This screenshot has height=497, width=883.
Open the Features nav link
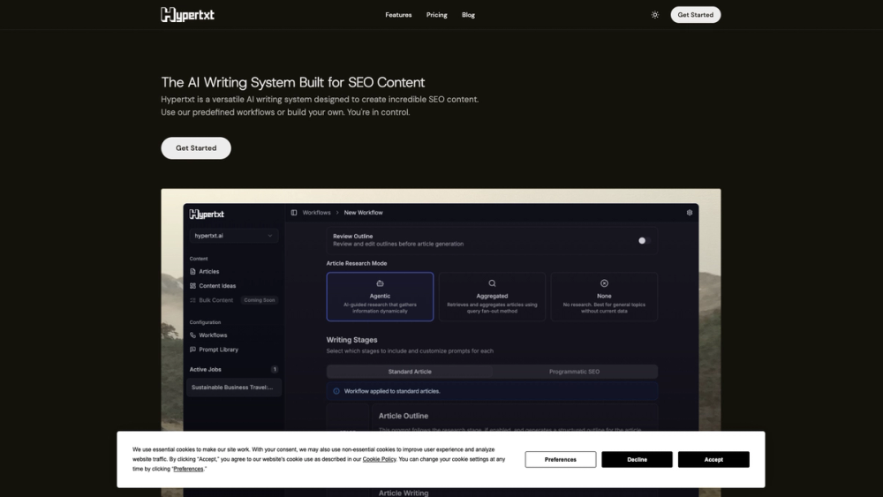point(398,15)
